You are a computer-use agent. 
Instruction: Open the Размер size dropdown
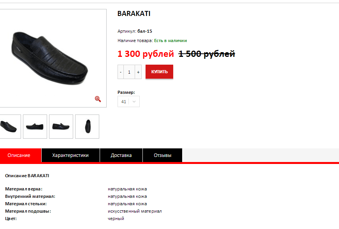pyautogui.click(x=129, y=101)
